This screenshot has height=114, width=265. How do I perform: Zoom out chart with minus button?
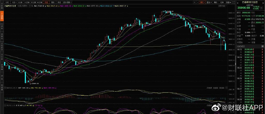coord(197,2)
